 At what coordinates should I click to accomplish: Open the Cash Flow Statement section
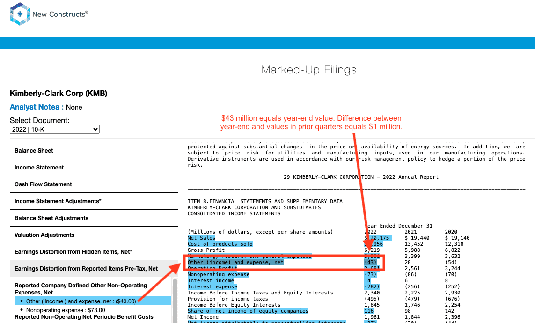click(x=94, y=184)
